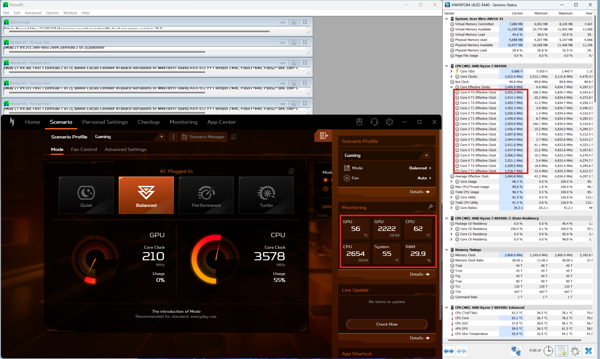Screen dimensions: 600x359
Task: Click Check Now in Live Update
Action: [x=387, y=324]
